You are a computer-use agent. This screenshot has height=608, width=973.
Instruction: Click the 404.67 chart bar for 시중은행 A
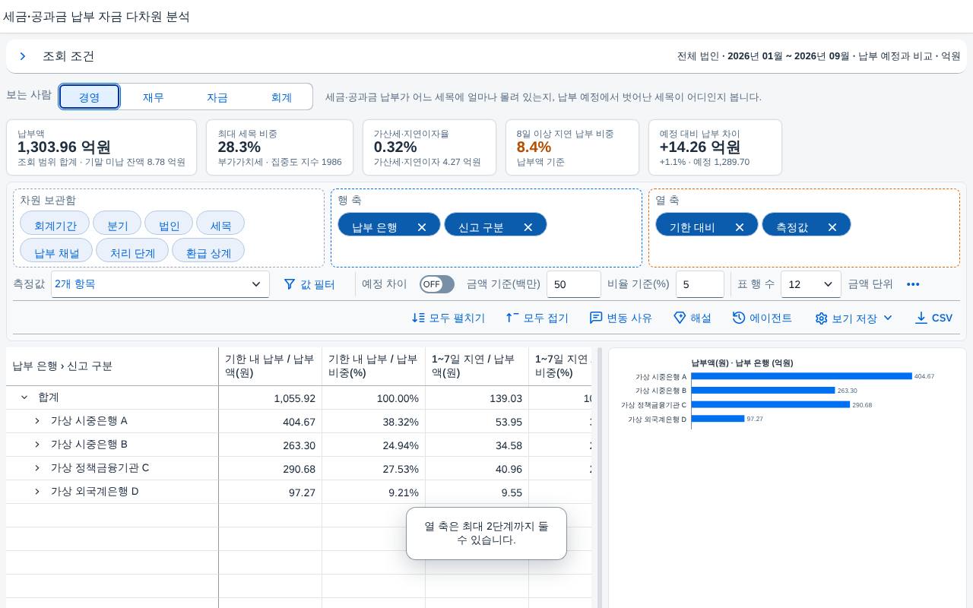801,376
